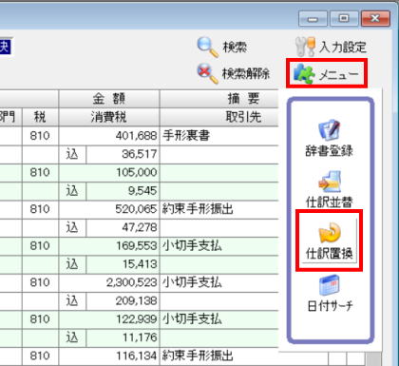Viewport: 399px width, 366px height.
Task: Click 小切手支払 beside 2,300,523
Action: 219,283
